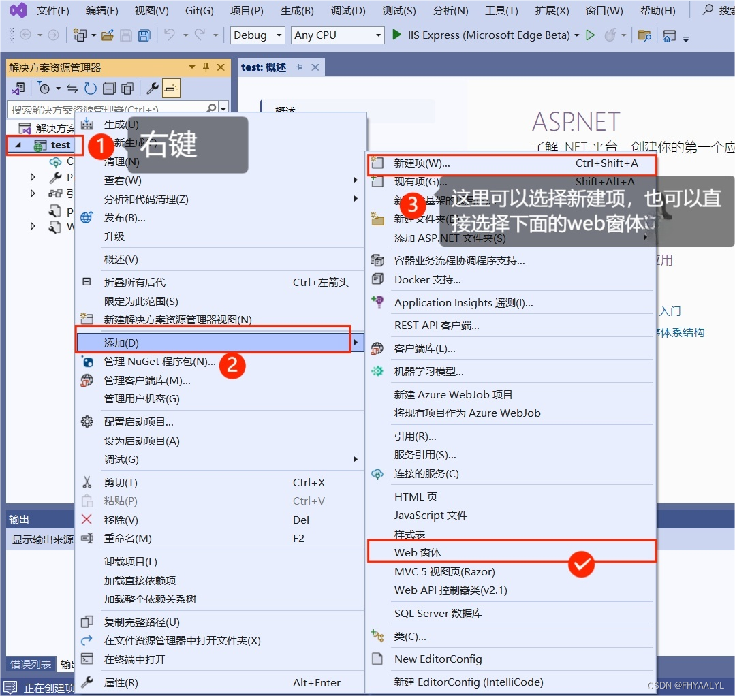Click the start without debugging outline icon

[591, 35]
